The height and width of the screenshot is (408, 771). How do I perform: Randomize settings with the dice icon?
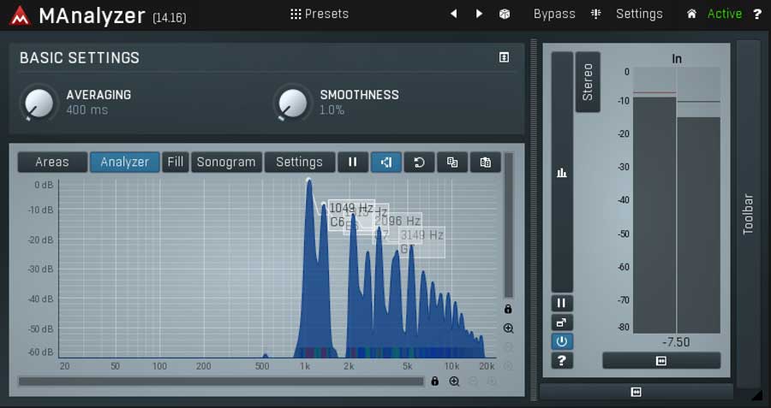tap(505, 14)
